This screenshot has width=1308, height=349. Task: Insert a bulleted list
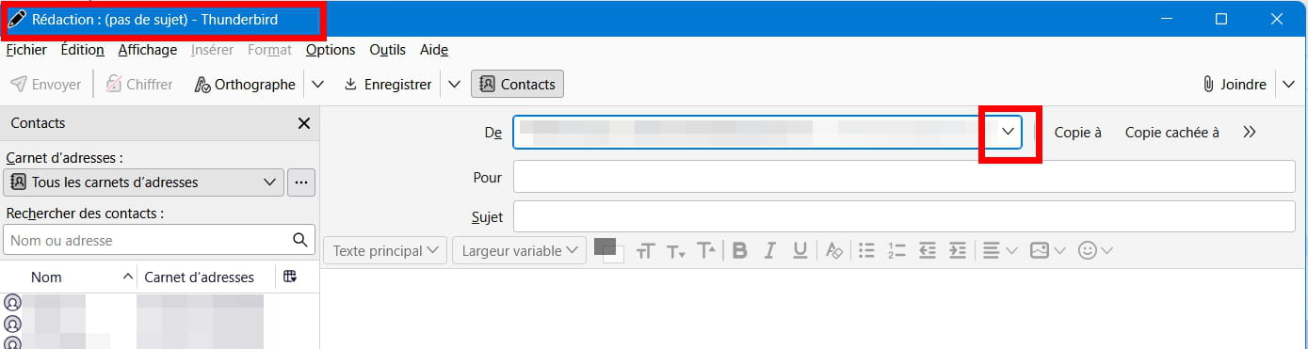pyautogui.click(x=867, y=250)
